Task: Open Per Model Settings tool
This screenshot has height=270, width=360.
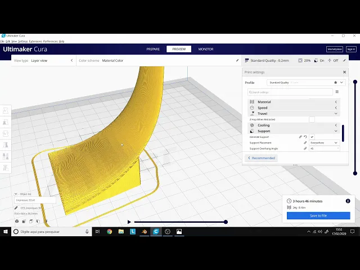Action: [6, 156]
